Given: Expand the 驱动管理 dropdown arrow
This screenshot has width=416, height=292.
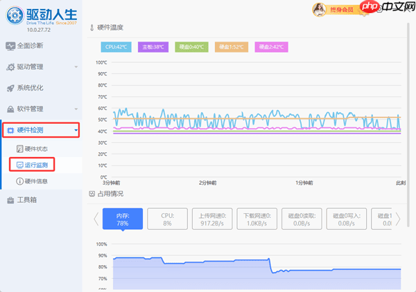Looking at the screenshot, I should [x=76, y=66].
